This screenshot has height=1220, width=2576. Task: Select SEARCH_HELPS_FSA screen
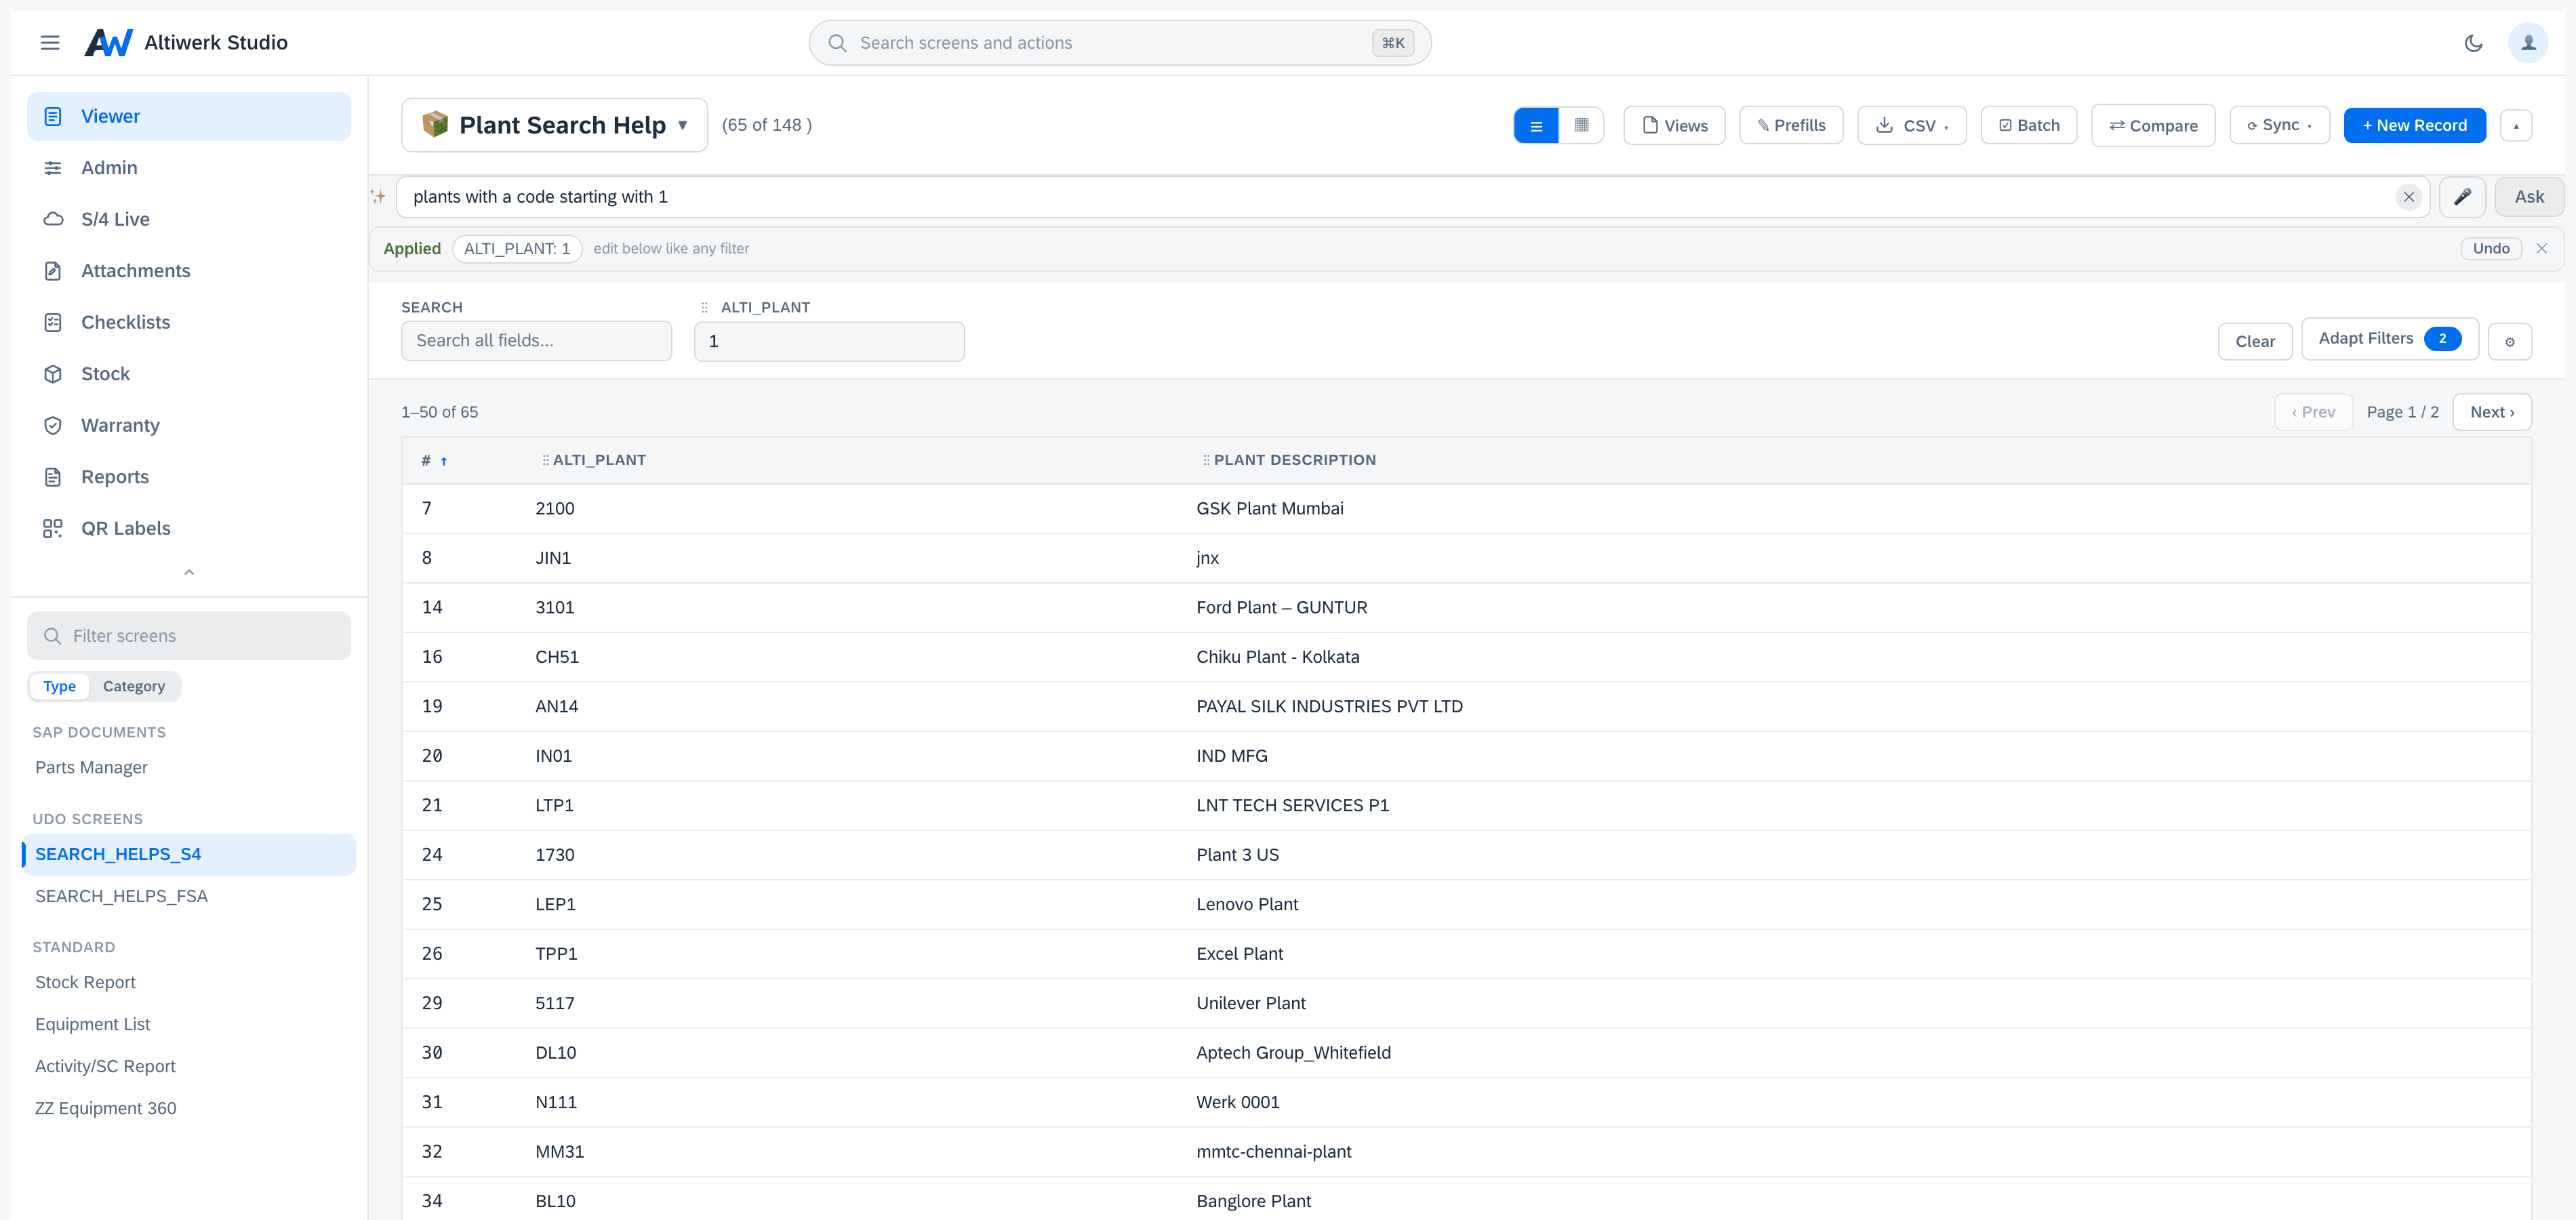point(189,896)
